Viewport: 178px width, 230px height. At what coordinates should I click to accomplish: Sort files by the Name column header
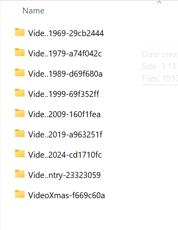(33, 11)
